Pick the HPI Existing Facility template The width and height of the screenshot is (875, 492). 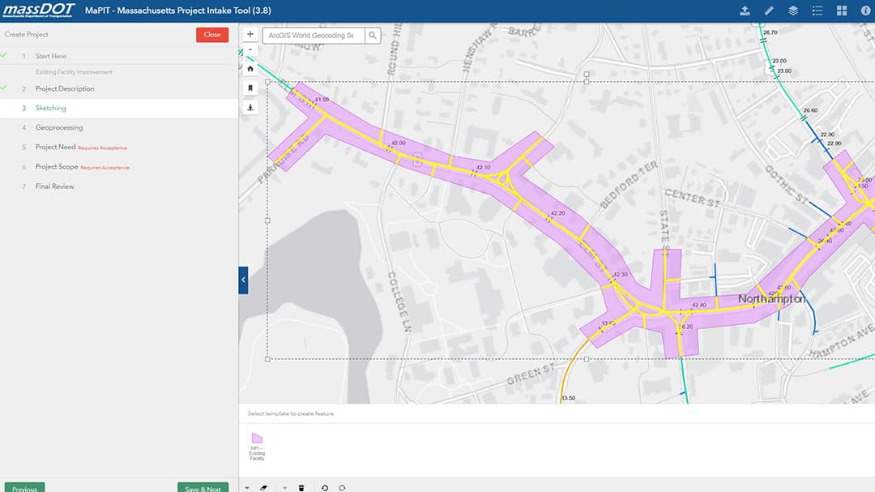tap(257, 446)
